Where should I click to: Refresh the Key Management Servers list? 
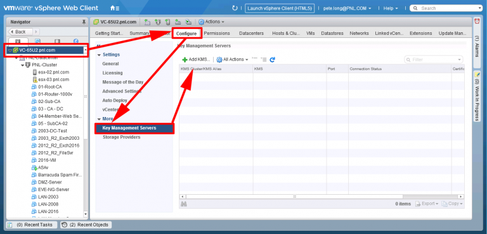click(x=273, y=59)
